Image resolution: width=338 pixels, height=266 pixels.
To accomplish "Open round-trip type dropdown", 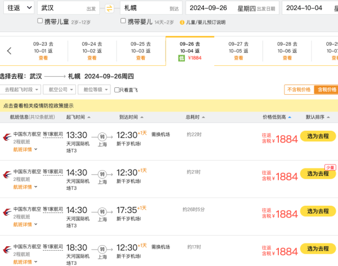I will click(19, 8).
